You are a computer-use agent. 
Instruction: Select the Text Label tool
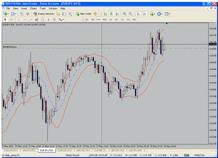pyautogui.click(x=54, y=20)
